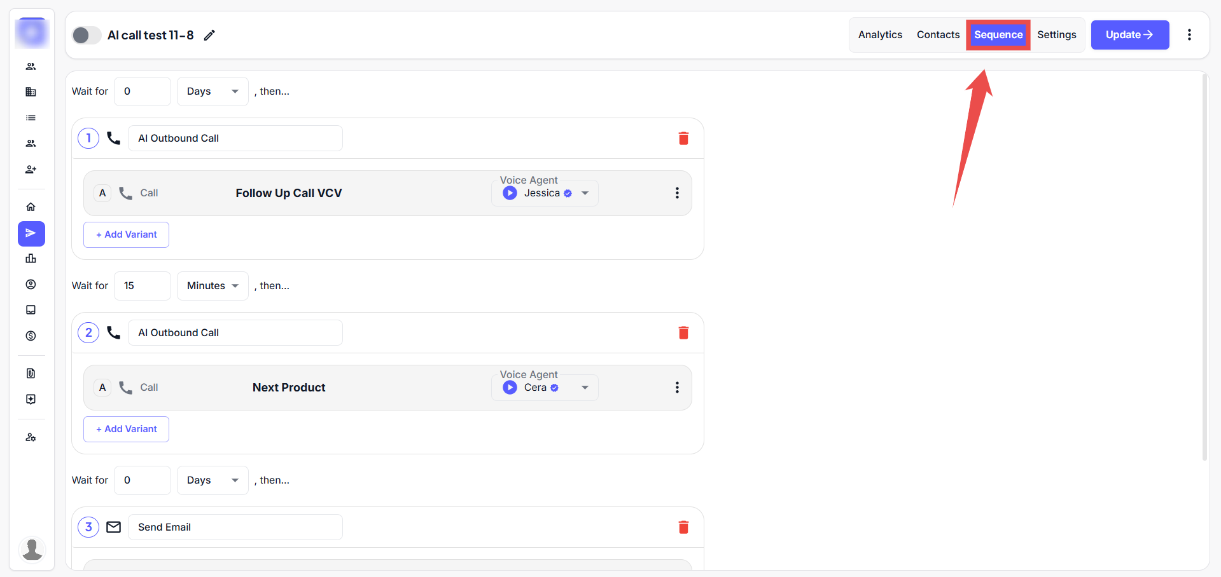Open the campaign more options kebab menu
This screenshot has width=1221, height=577.
point(1189,35)
